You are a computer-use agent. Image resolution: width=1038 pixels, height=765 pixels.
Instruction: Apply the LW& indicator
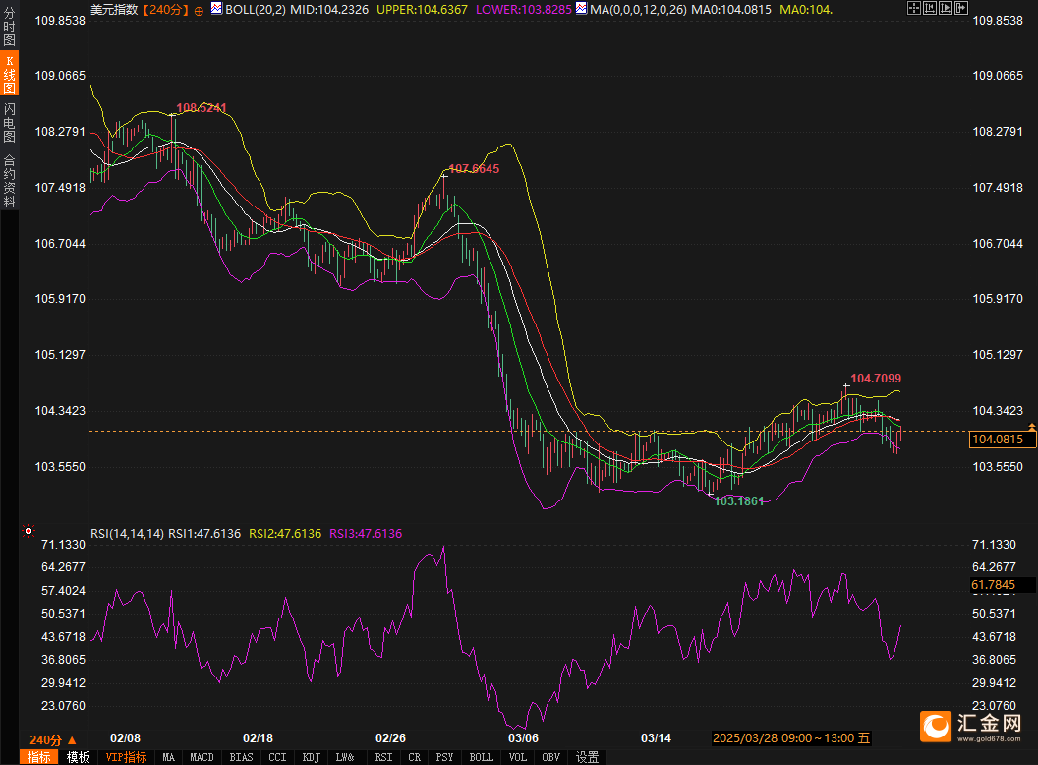coord(345,757)
